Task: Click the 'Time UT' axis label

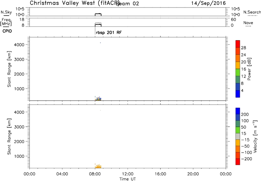Action: (x=128, y=179)
